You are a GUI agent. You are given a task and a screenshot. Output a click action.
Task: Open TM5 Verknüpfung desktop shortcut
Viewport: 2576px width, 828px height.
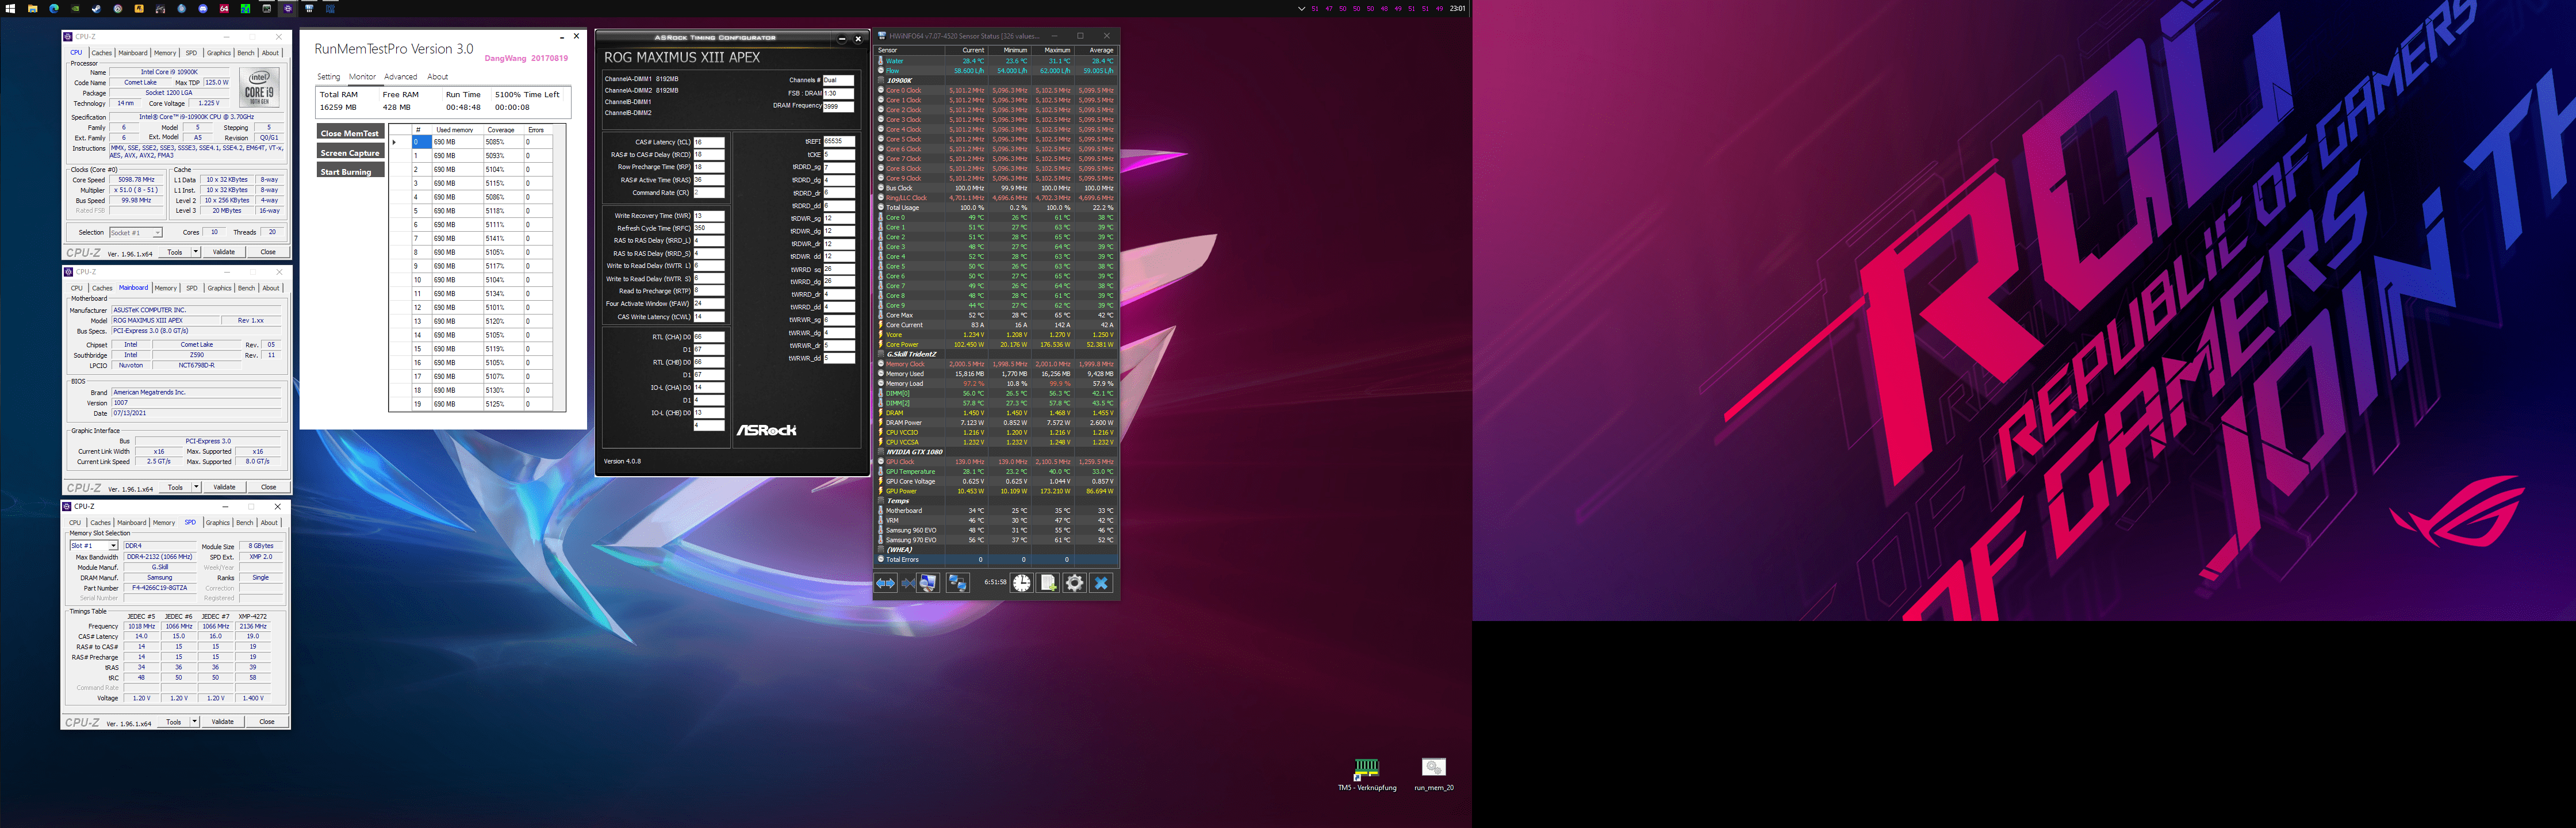(1366, 769)
